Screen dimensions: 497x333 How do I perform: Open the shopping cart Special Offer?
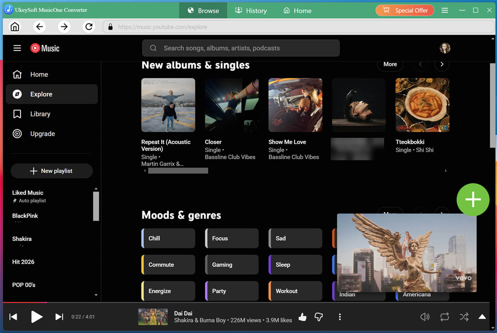coord(405,10)
